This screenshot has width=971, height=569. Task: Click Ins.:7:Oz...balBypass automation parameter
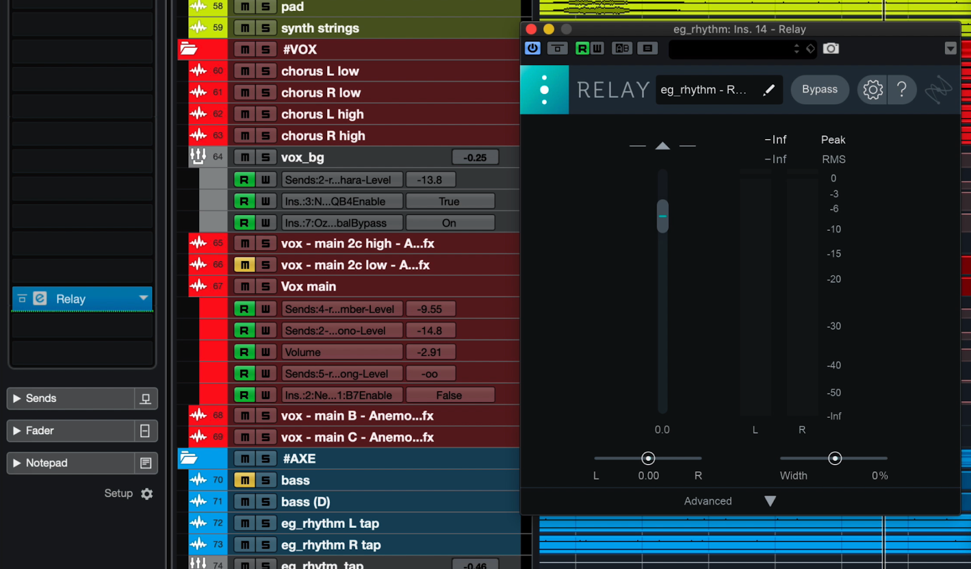(342, 223)
